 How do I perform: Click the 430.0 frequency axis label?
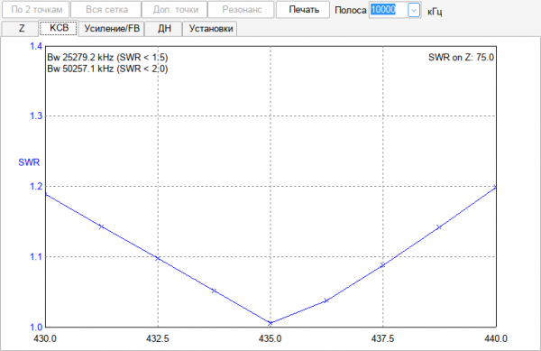point(45,339)
